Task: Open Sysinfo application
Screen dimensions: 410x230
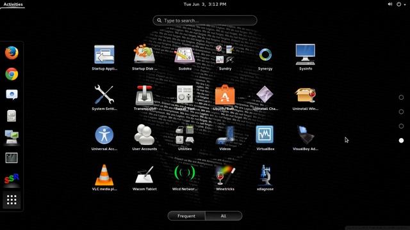Action: [x=306, y=54]
